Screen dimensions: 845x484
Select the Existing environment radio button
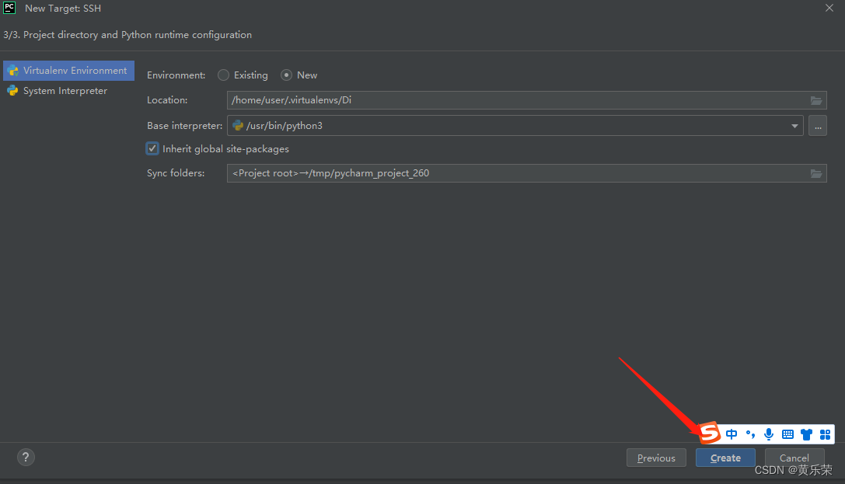223,75
